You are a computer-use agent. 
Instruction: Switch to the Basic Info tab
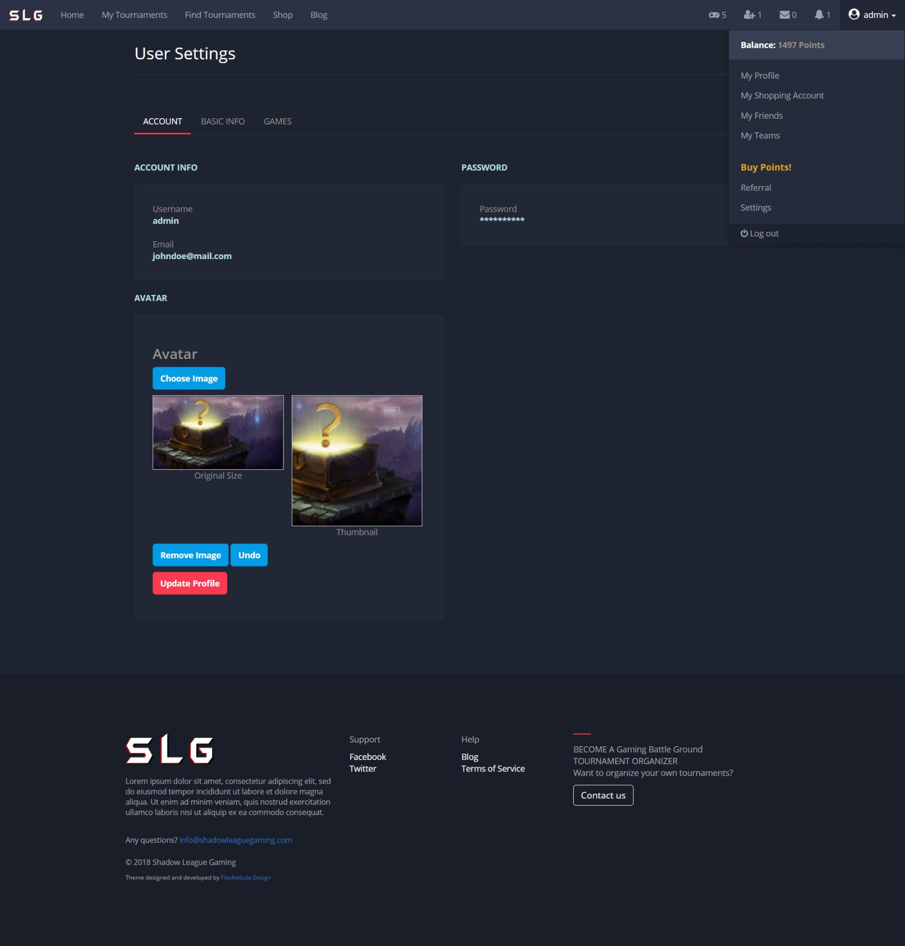222,121
